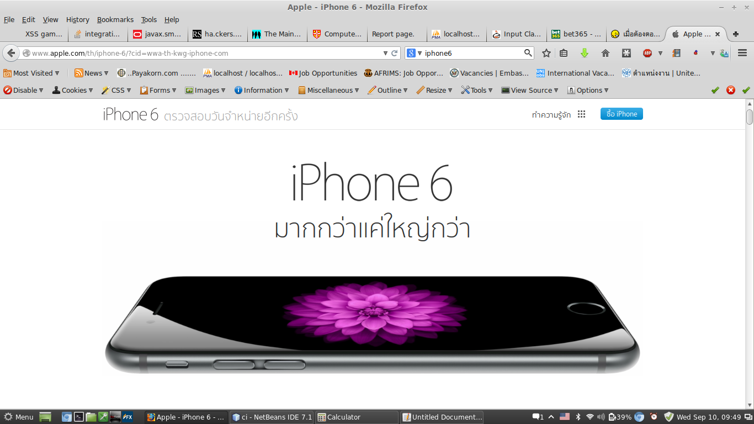754x424 pixels.
Task: Reload the page with the refresh icon
Action: click(395, 53)
